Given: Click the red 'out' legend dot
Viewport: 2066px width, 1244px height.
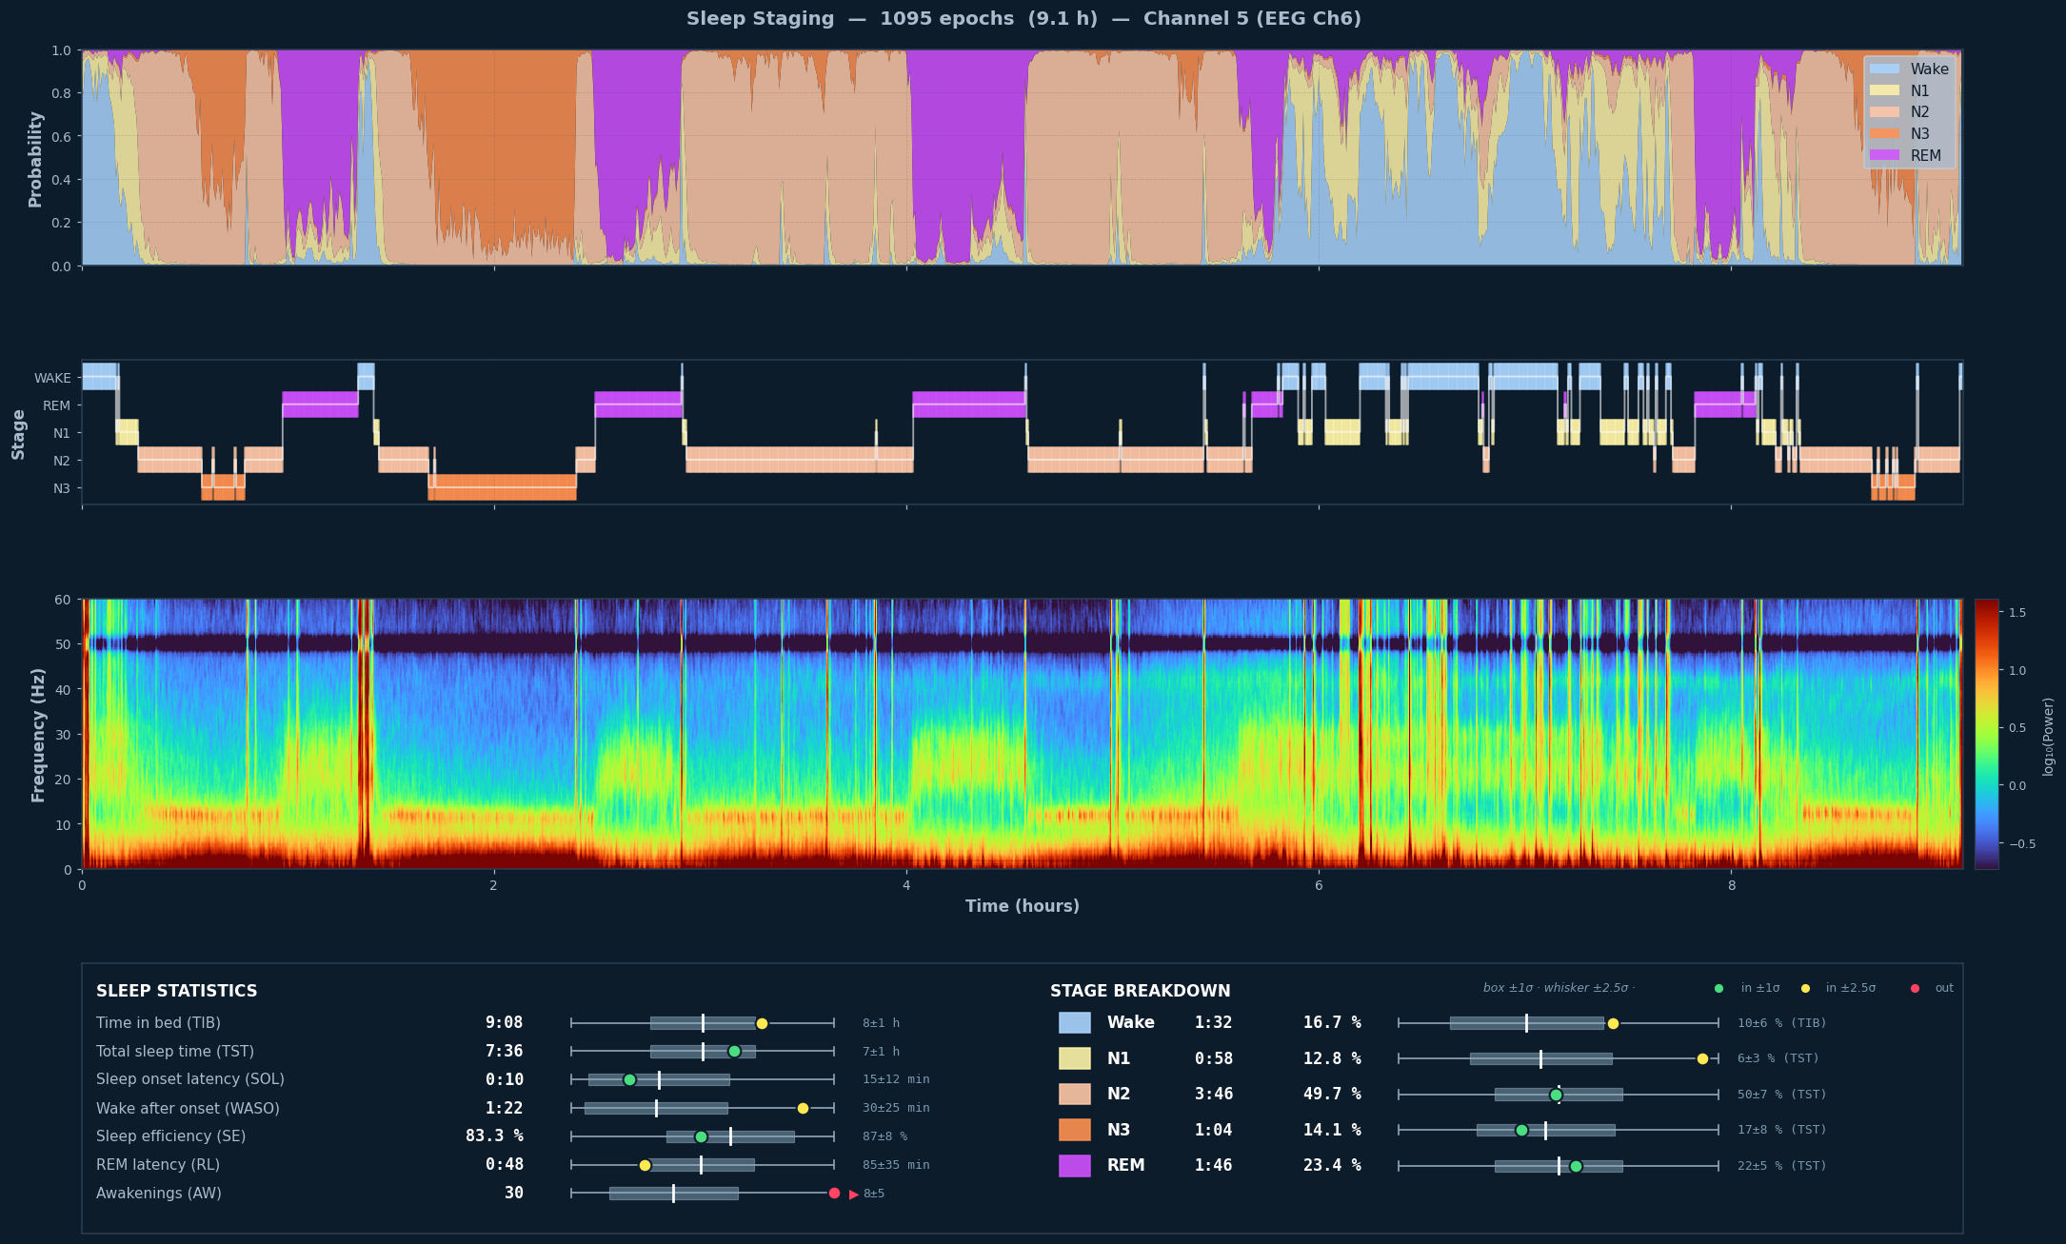Looking at the screenshot, I should (1915, 988).
